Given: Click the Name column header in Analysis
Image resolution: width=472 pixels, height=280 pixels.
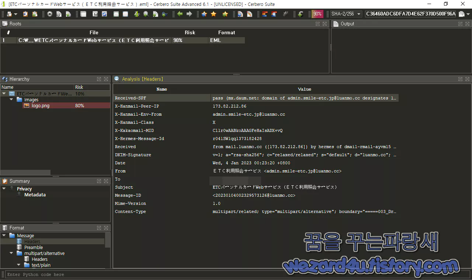Looking at the screenshot, I should coord(162,89).
